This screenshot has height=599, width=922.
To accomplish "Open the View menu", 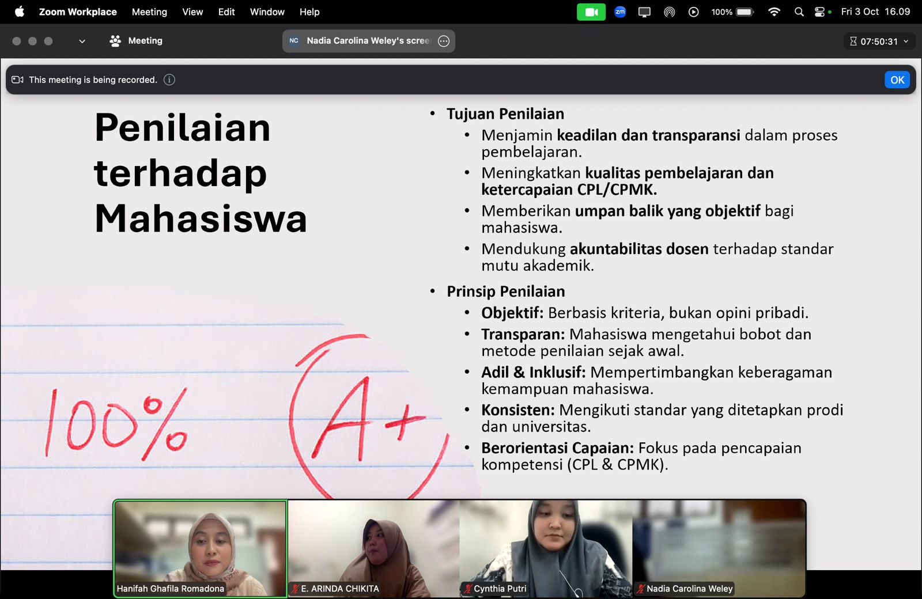I will pos(192,12).
